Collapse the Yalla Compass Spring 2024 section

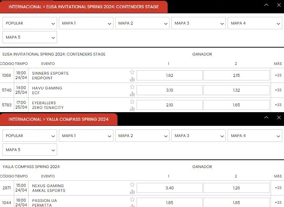[266, 118]
